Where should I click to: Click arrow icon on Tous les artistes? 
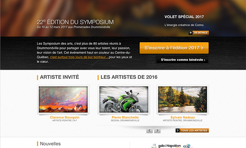click(178, 130)
